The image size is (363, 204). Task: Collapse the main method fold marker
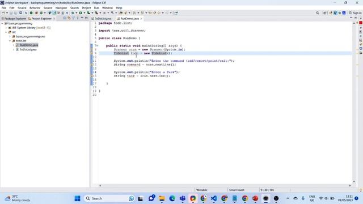[97, 45]
